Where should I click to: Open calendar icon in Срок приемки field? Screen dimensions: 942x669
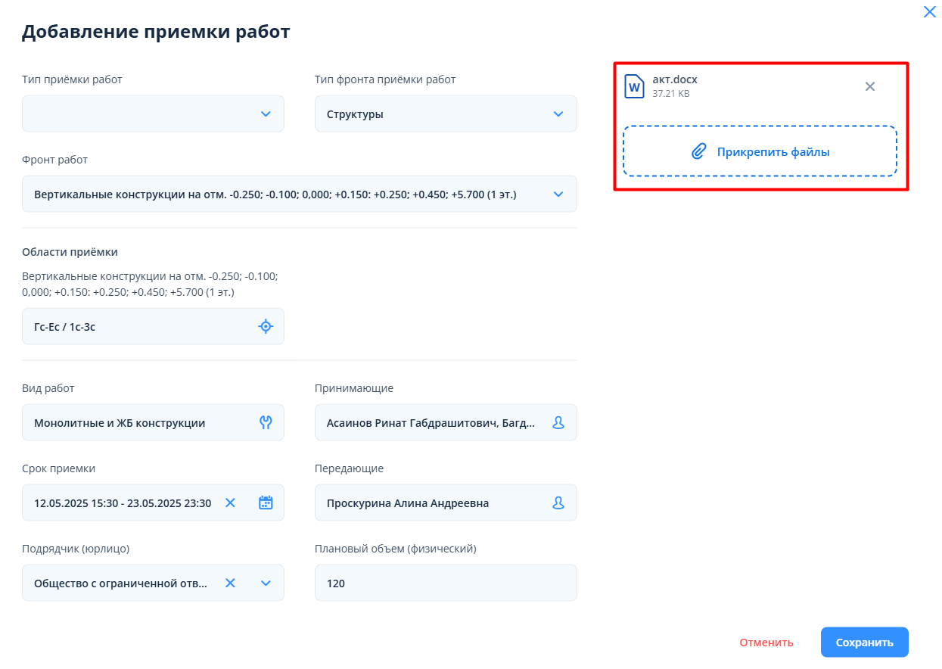tap(266, 503)
